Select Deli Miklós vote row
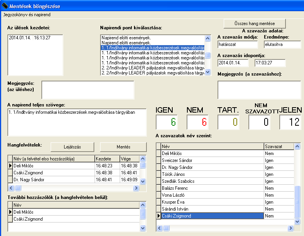The height and width of the screenshot is (236, 304). point(225,153)
